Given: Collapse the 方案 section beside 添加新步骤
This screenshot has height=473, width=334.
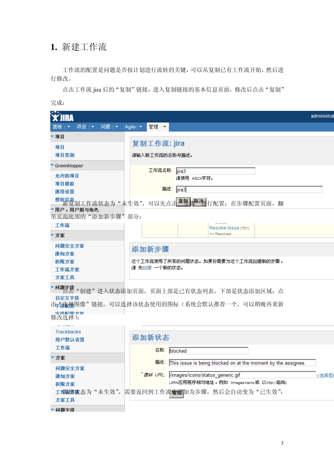Looking at the screenshot, I should point(52,235).
